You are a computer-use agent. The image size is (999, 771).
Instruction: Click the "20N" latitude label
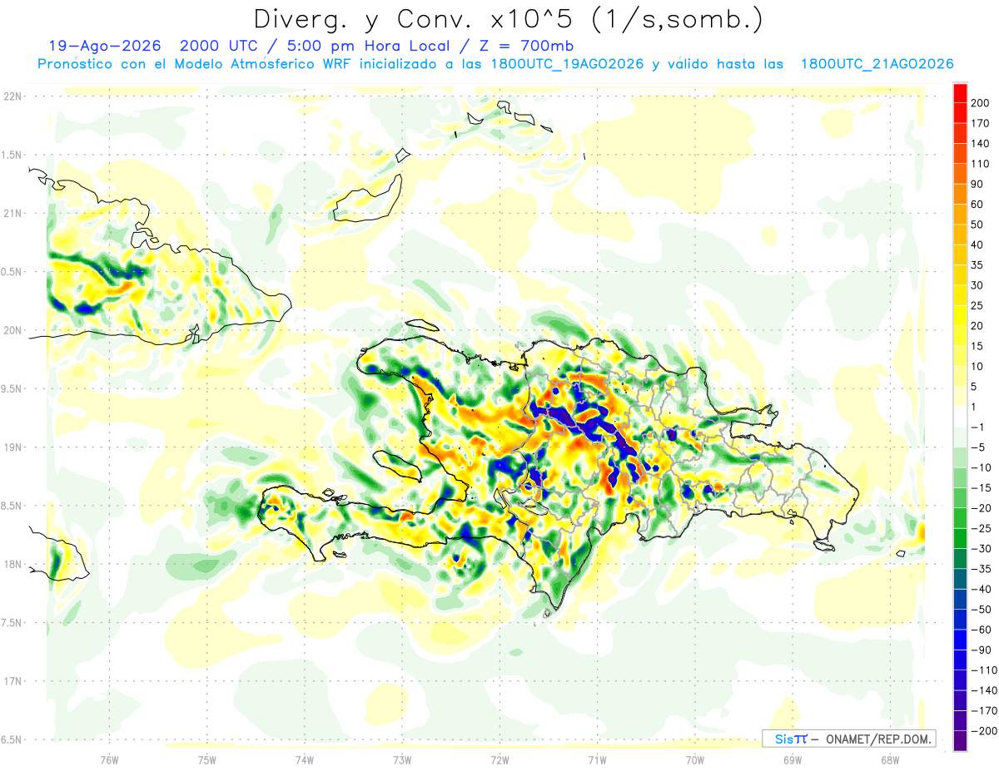[12, 330]
